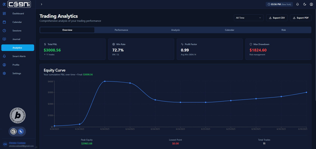Open Sessions from the sidebar menu

point(18,31)
